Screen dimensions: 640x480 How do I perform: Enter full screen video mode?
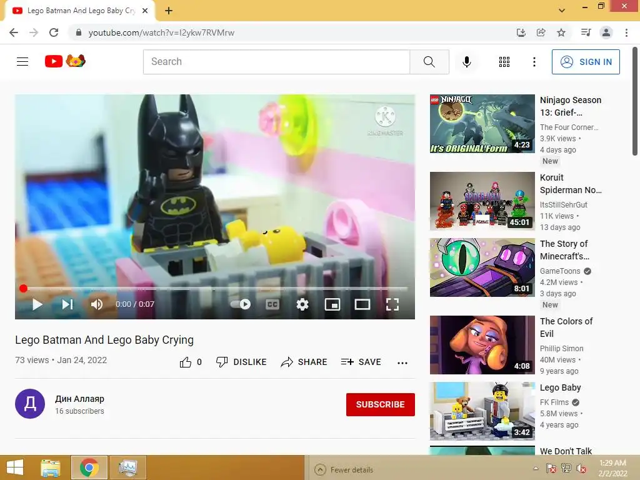pos(392,304)
